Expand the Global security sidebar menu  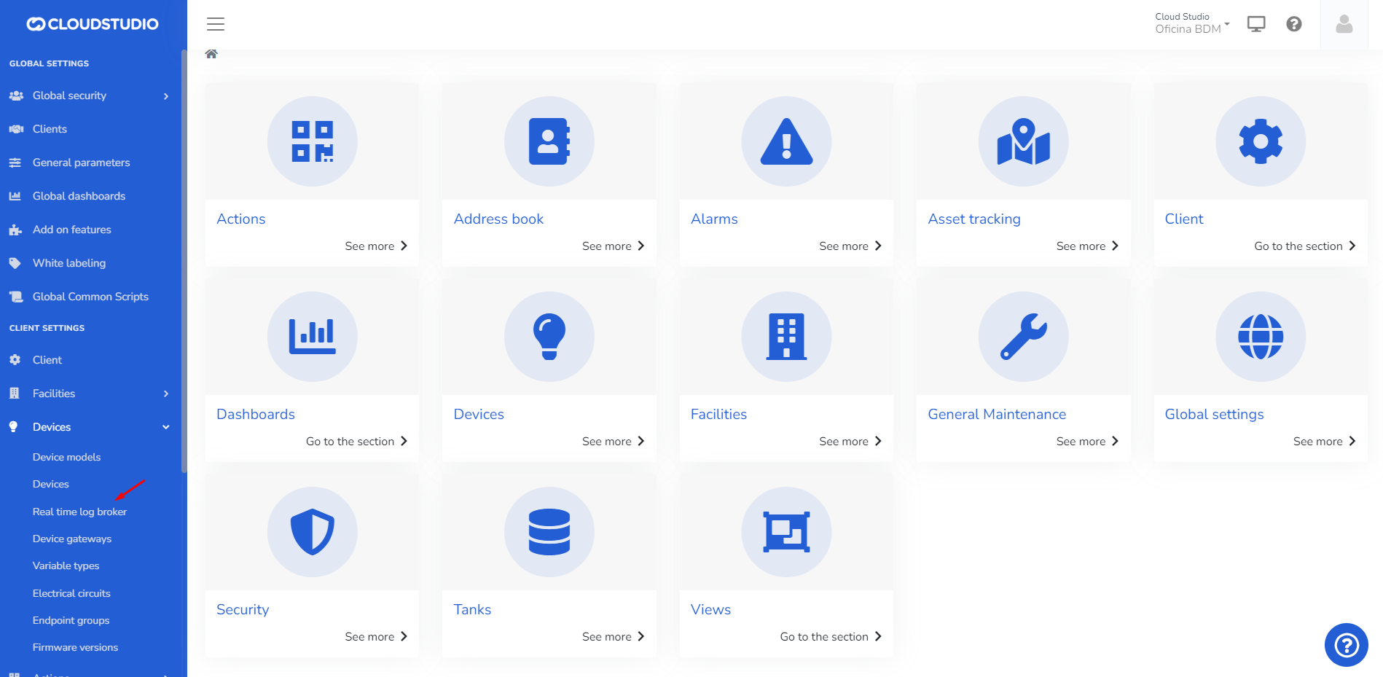tap(89, 95)
